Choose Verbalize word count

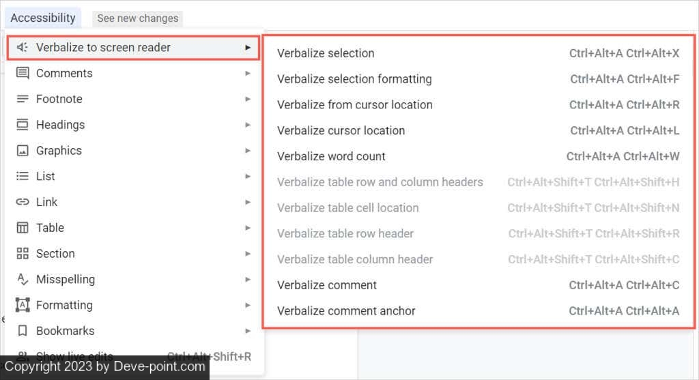point(331,156)
